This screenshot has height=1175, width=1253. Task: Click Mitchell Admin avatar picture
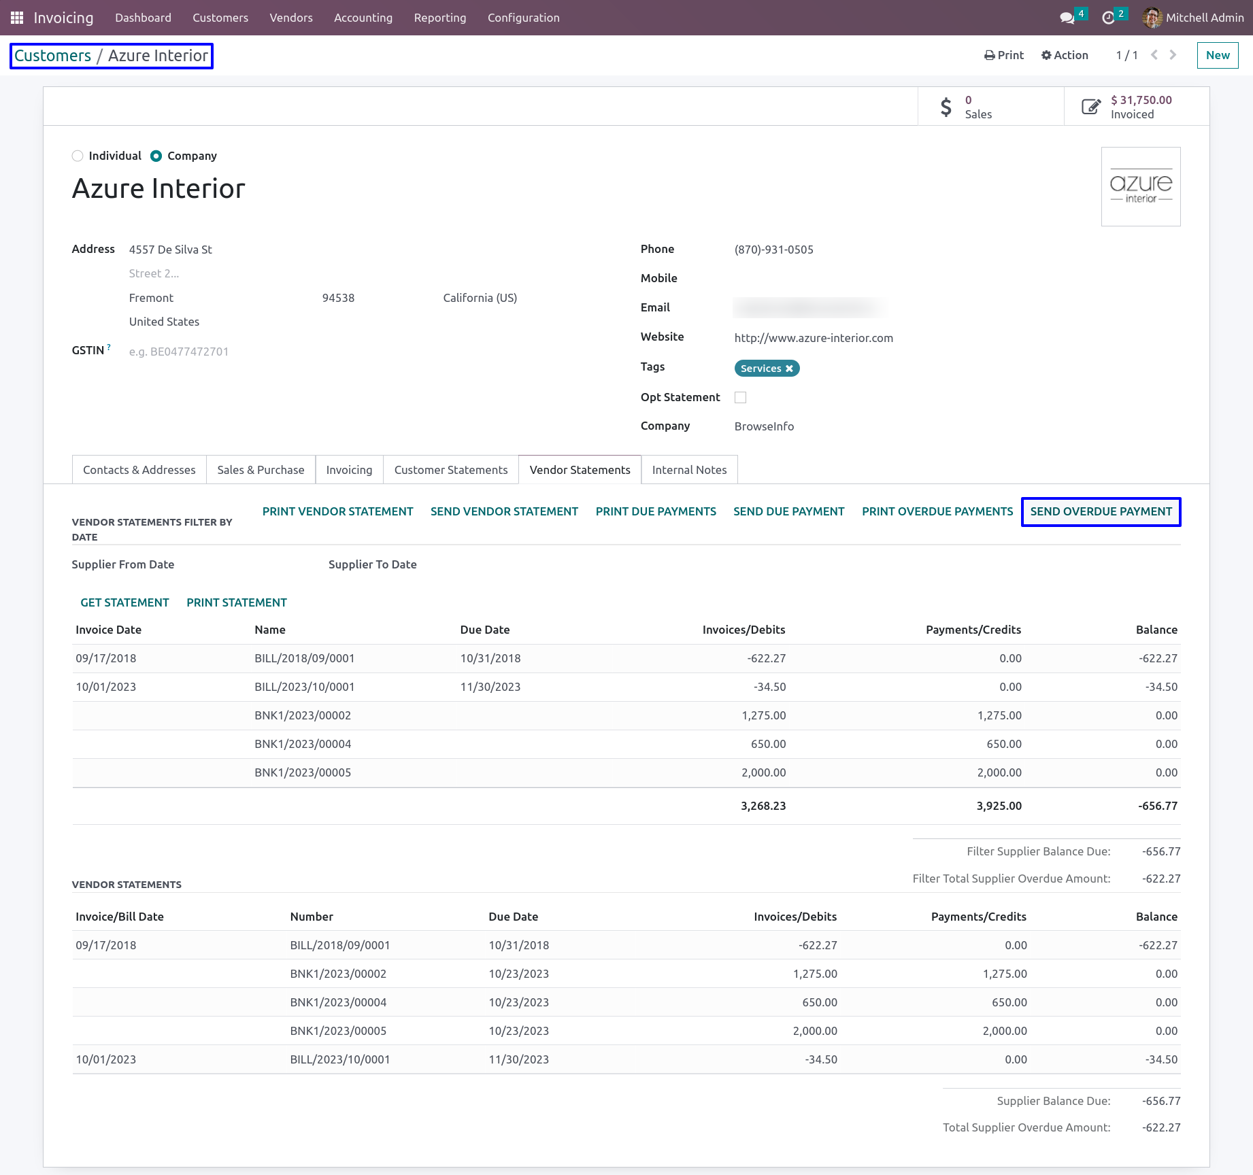tap(1152, 18)
